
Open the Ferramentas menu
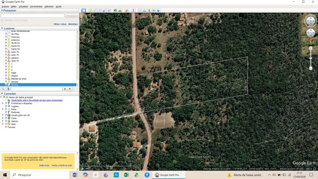click(36, 6)
